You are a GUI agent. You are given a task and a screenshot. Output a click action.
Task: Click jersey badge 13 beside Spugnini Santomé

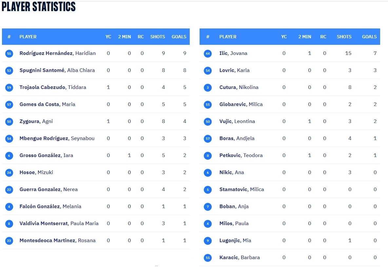9,70
